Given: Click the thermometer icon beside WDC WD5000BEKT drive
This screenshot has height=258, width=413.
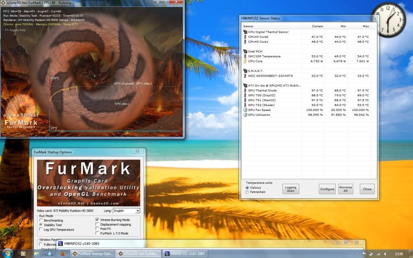Looking at the screenshot, I should click(245, 76).
